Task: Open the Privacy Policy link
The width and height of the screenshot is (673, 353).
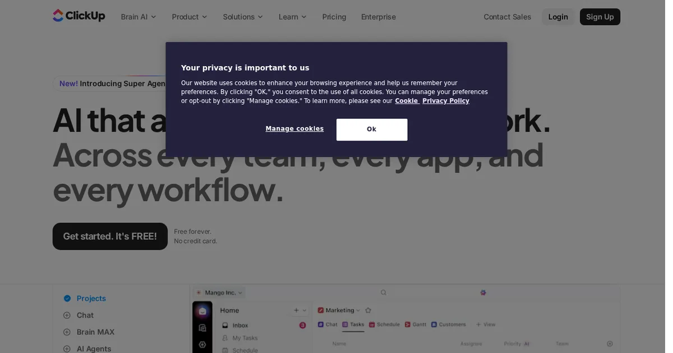Action: tap(446, 101)
